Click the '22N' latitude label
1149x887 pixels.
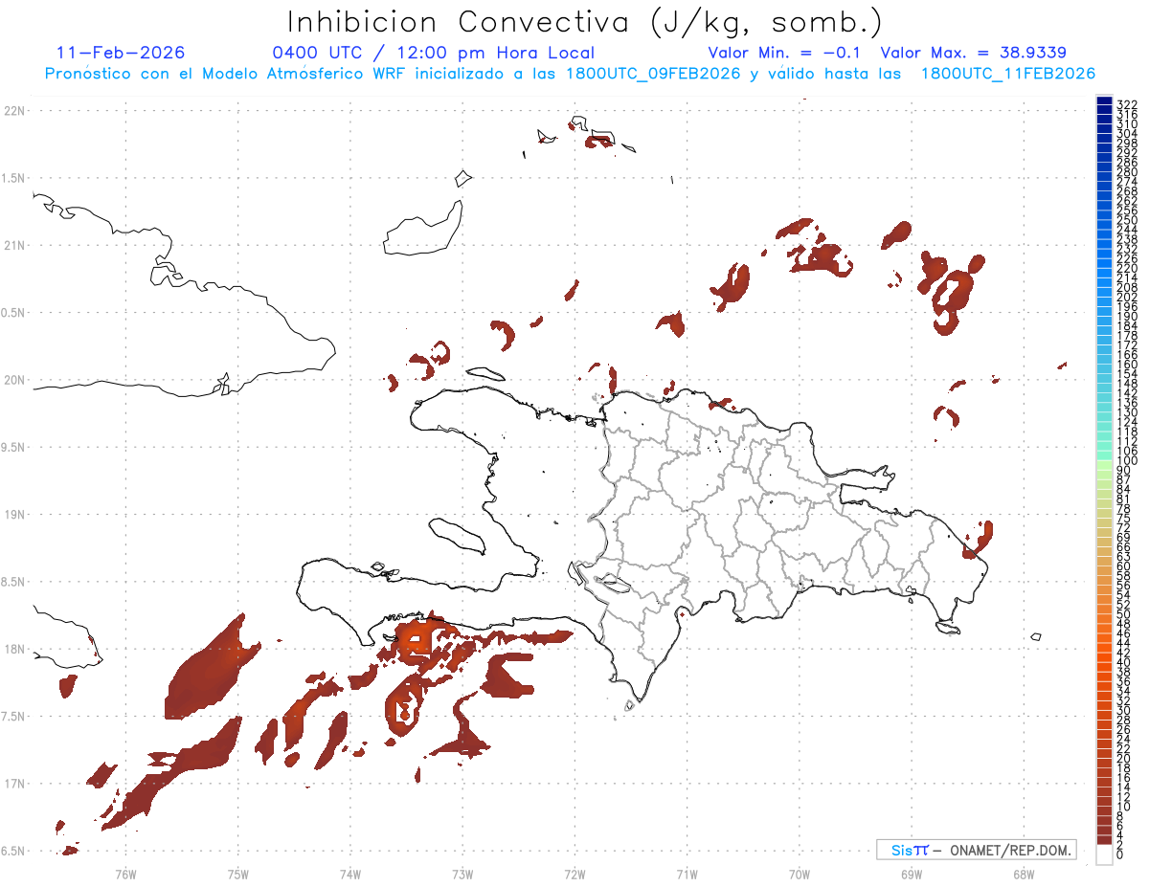tap(14, 111)
